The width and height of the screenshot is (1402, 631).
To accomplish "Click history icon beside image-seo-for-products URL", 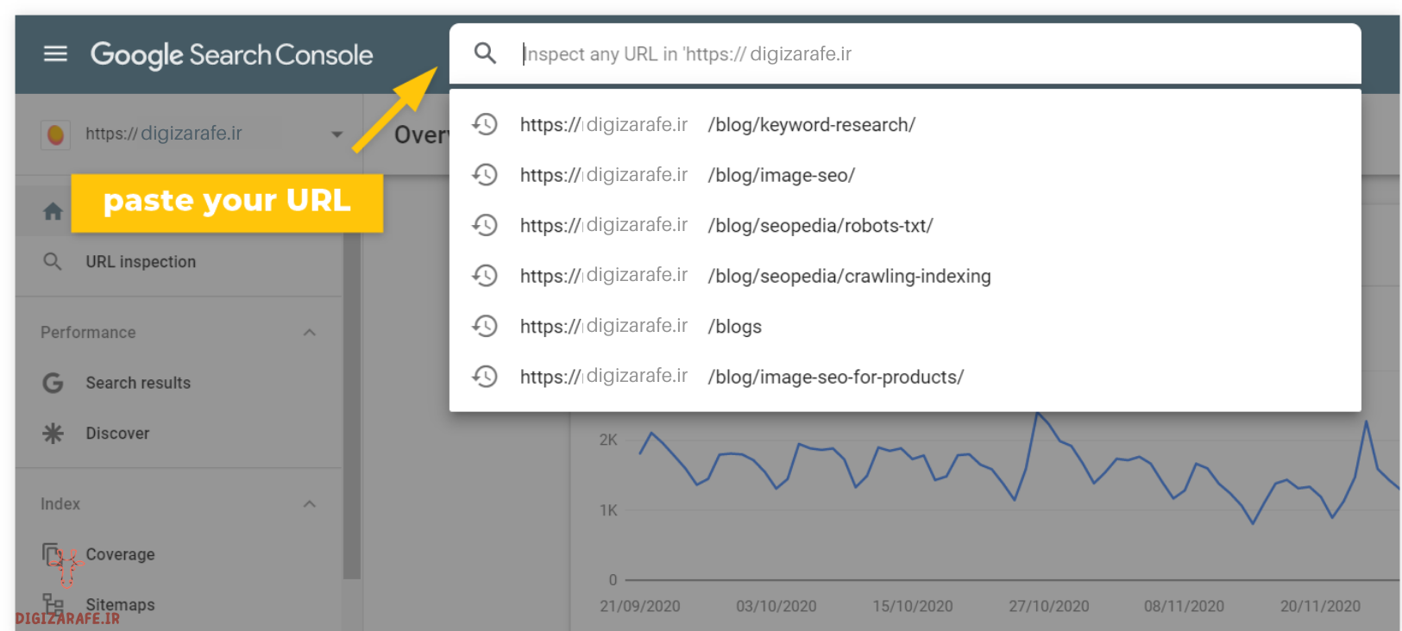I will (485, 377).
